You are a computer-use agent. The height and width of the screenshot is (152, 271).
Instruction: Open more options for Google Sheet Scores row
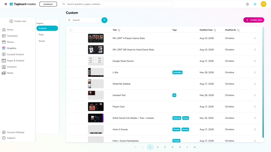pyautogui.click(x=255, y=61)
